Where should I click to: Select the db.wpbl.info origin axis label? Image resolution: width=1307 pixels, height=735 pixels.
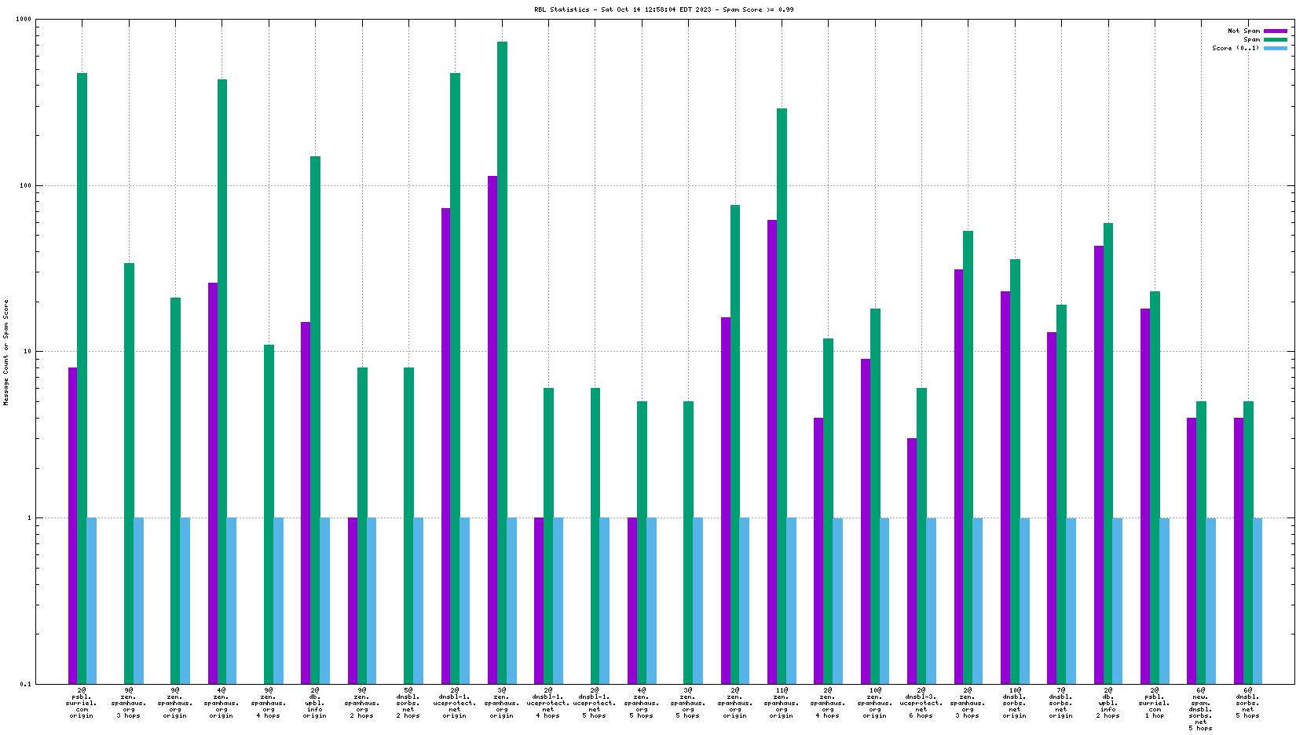coord(315,704)
